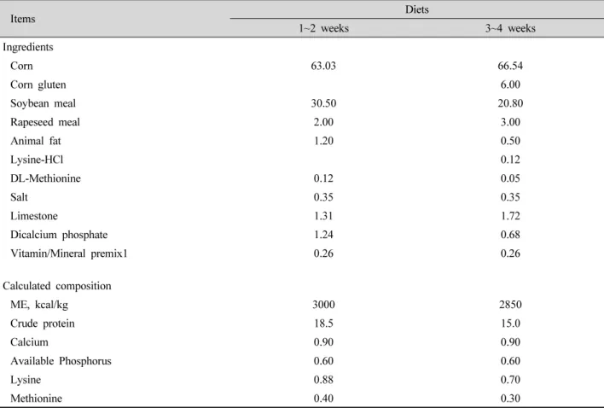Select premix value in 1~2 weeks column

(x=323, y=254)
